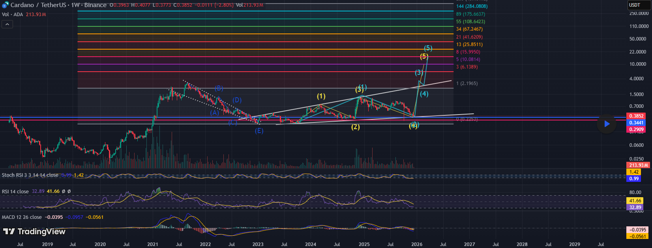The height and width of the screenshot is (248, 652).
Task: Select the blue wave (E) label
Action: [259, 131]
